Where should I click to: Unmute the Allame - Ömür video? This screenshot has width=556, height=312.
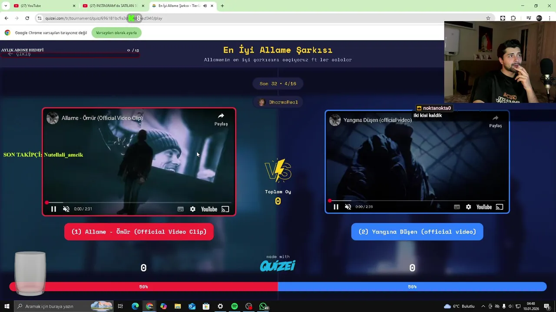coord(66,209)
